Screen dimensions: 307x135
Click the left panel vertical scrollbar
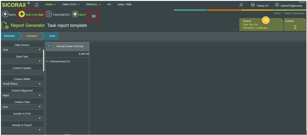tap(44, 60)
